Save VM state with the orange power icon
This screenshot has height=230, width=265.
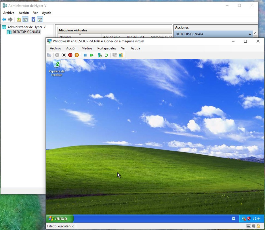(77, 55)
